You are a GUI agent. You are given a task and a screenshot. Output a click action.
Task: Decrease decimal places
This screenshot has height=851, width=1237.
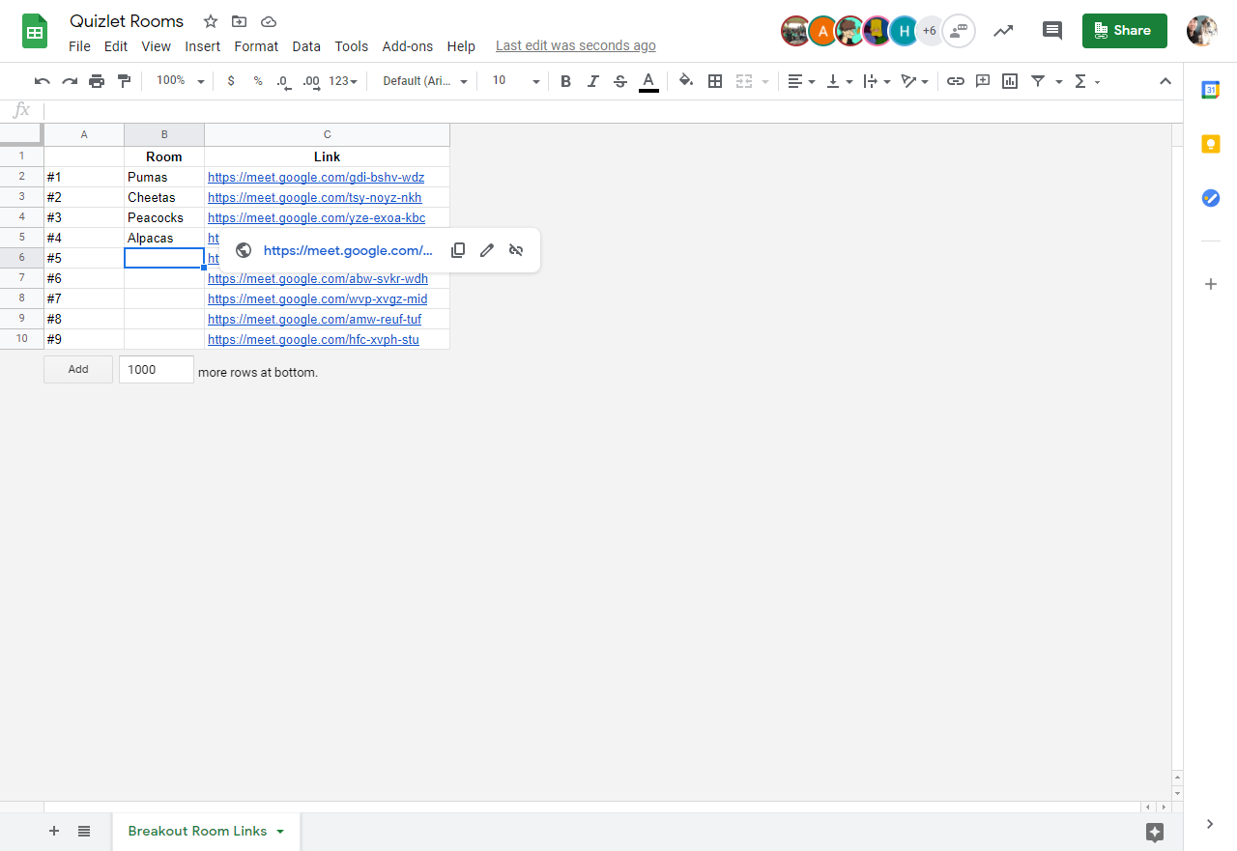point(283,81)
